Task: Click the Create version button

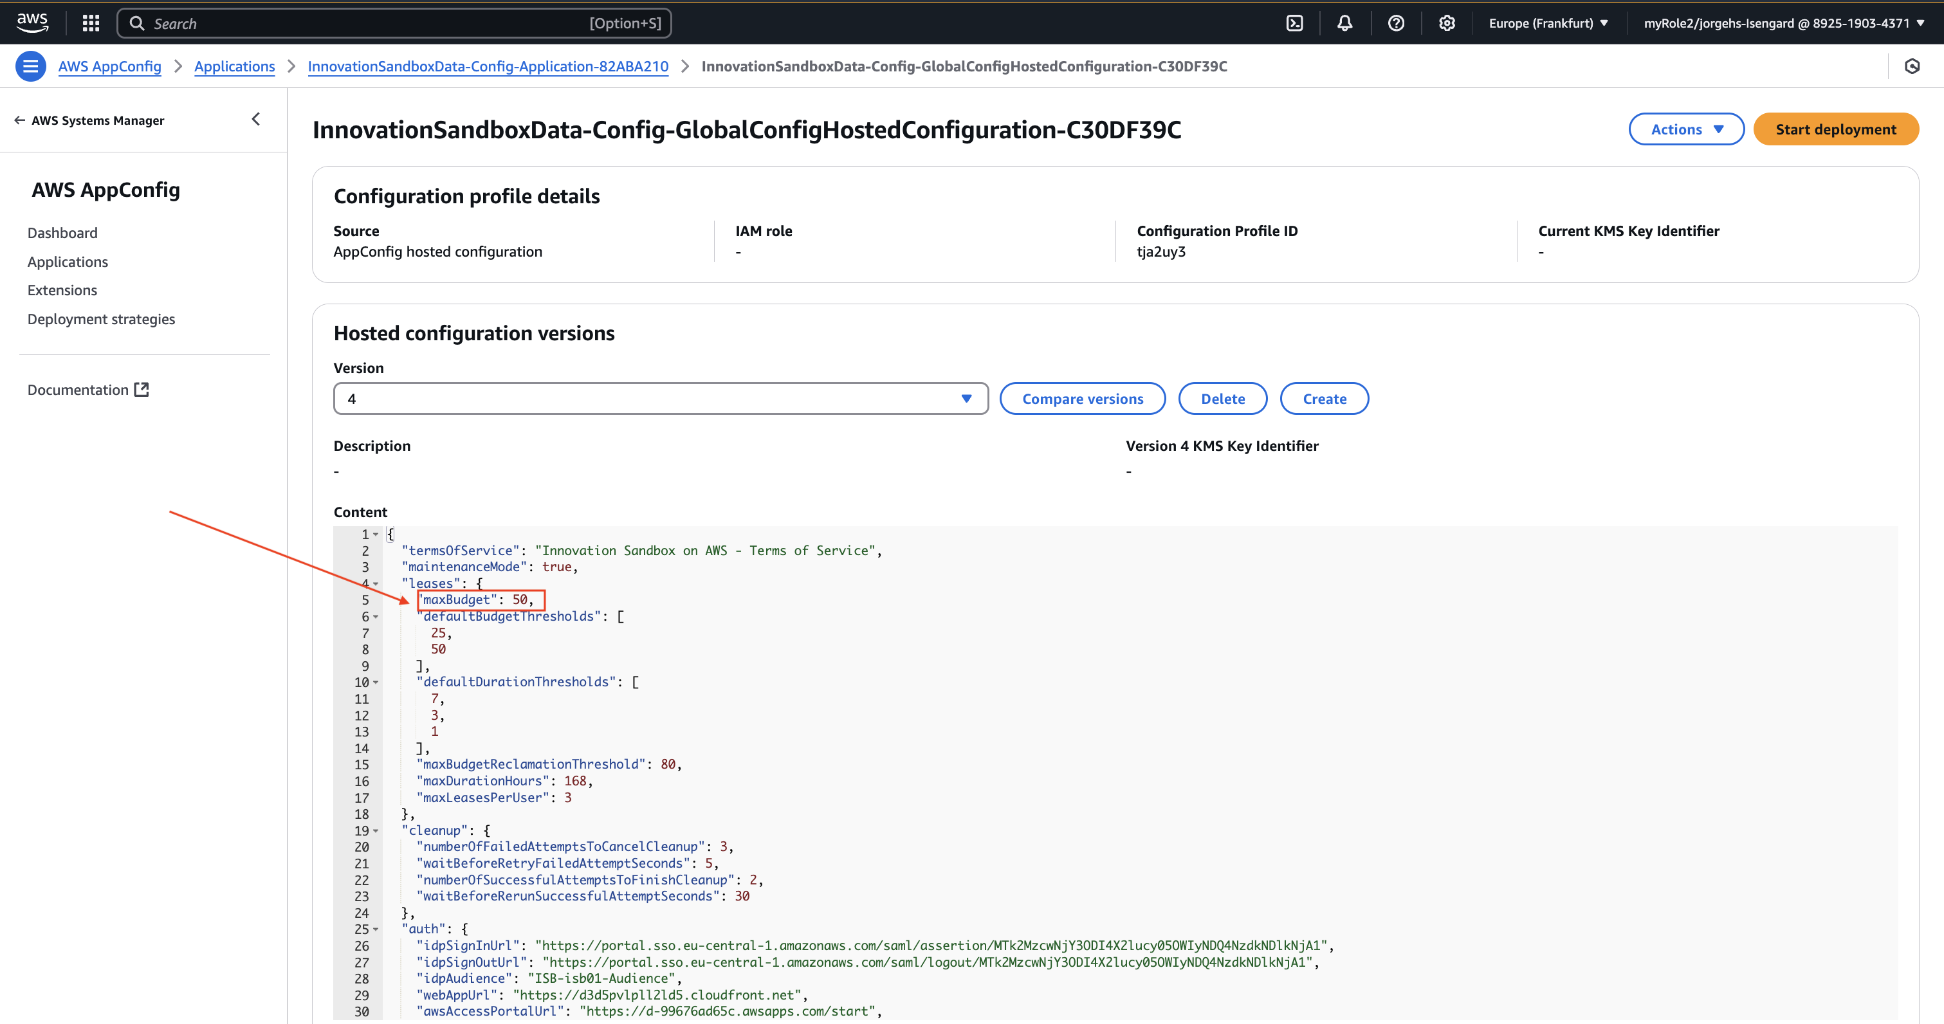Action: coord(1325,398)
